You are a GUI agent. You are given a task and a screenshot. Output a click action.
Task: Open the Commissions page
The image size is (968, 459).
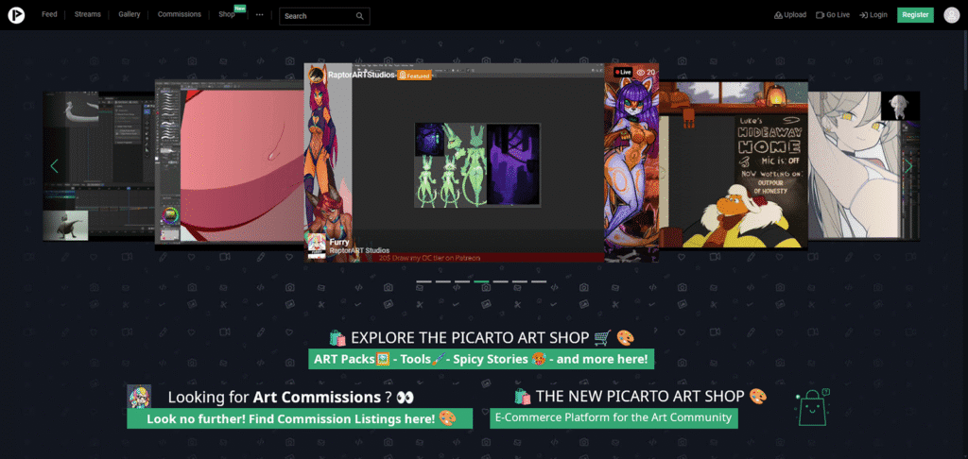179,14
